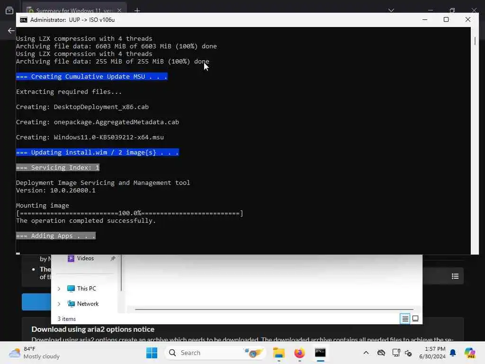Open the cloud sync tray icon
This screenshot has width=485, height=364.
pos(381,353)
